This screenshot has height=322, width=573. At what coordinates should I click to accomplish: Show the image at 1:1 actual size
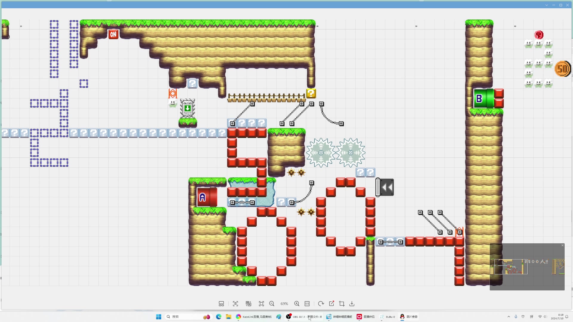click(x=307, y=304)
